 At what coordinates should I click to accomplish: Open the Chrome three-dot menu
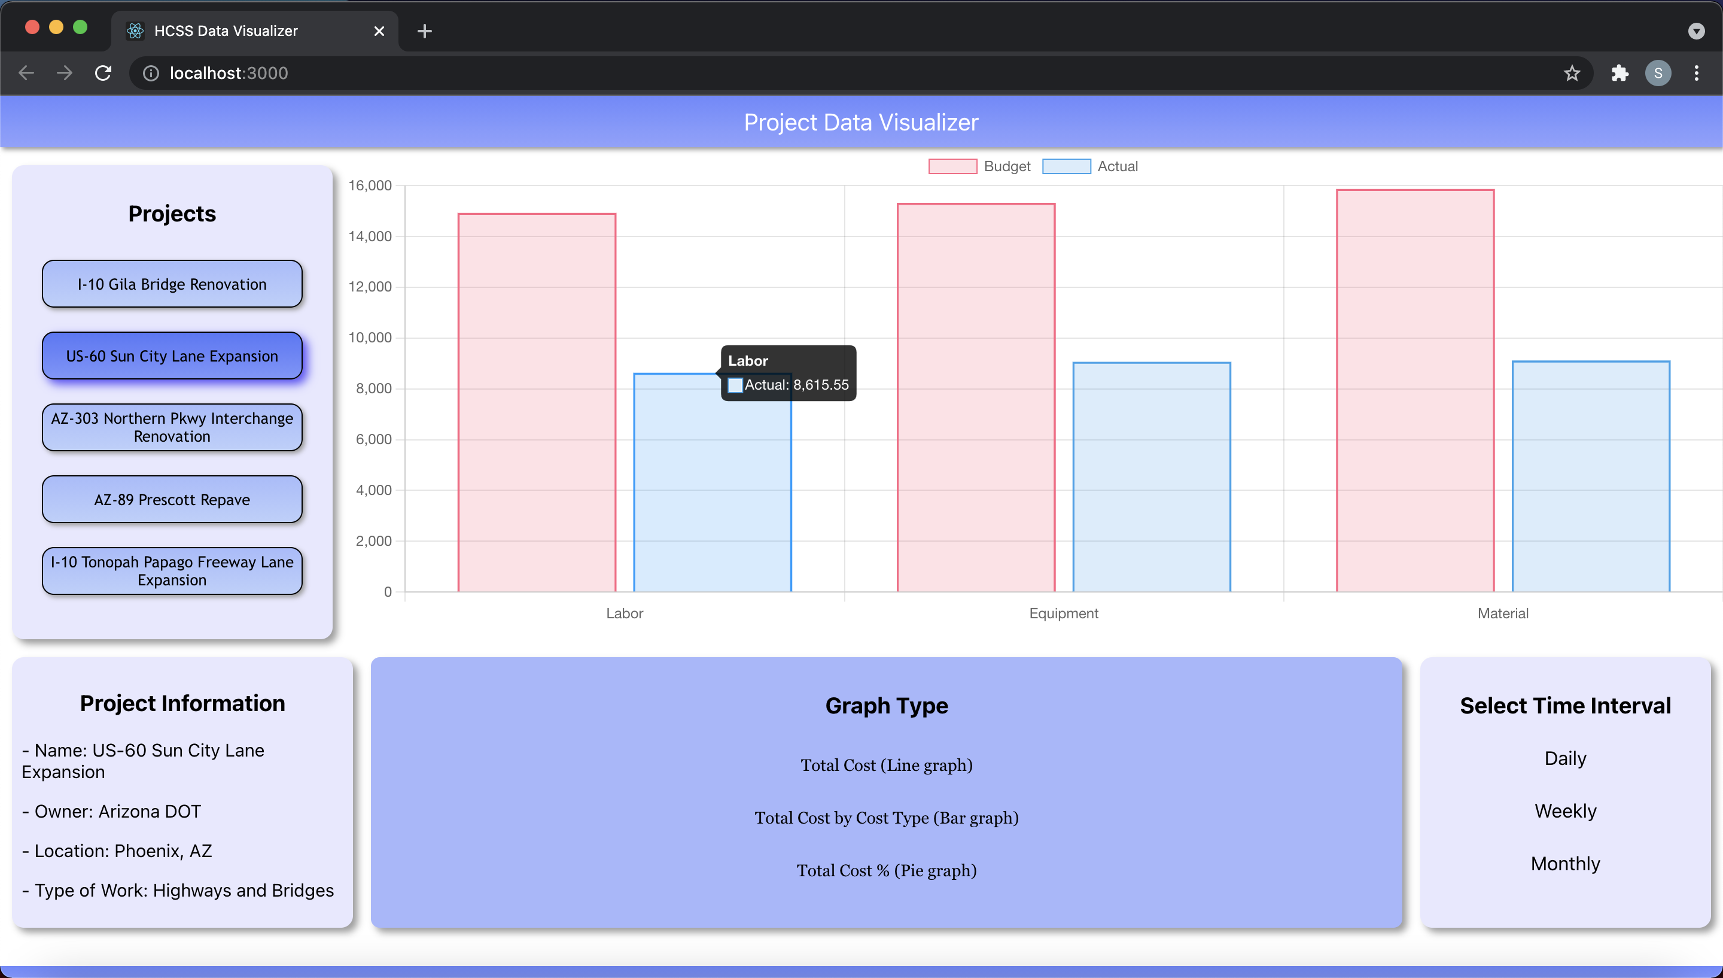pyautogui.click(x=1696, y=72)
